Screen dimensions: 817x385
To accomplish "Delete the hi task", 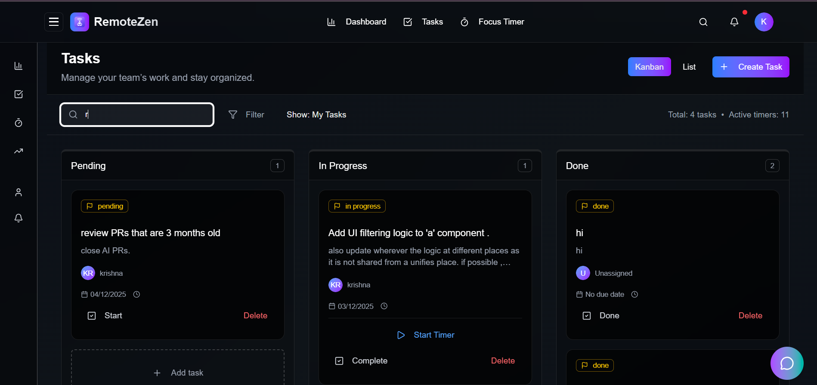I will click(x=750, y=316).
